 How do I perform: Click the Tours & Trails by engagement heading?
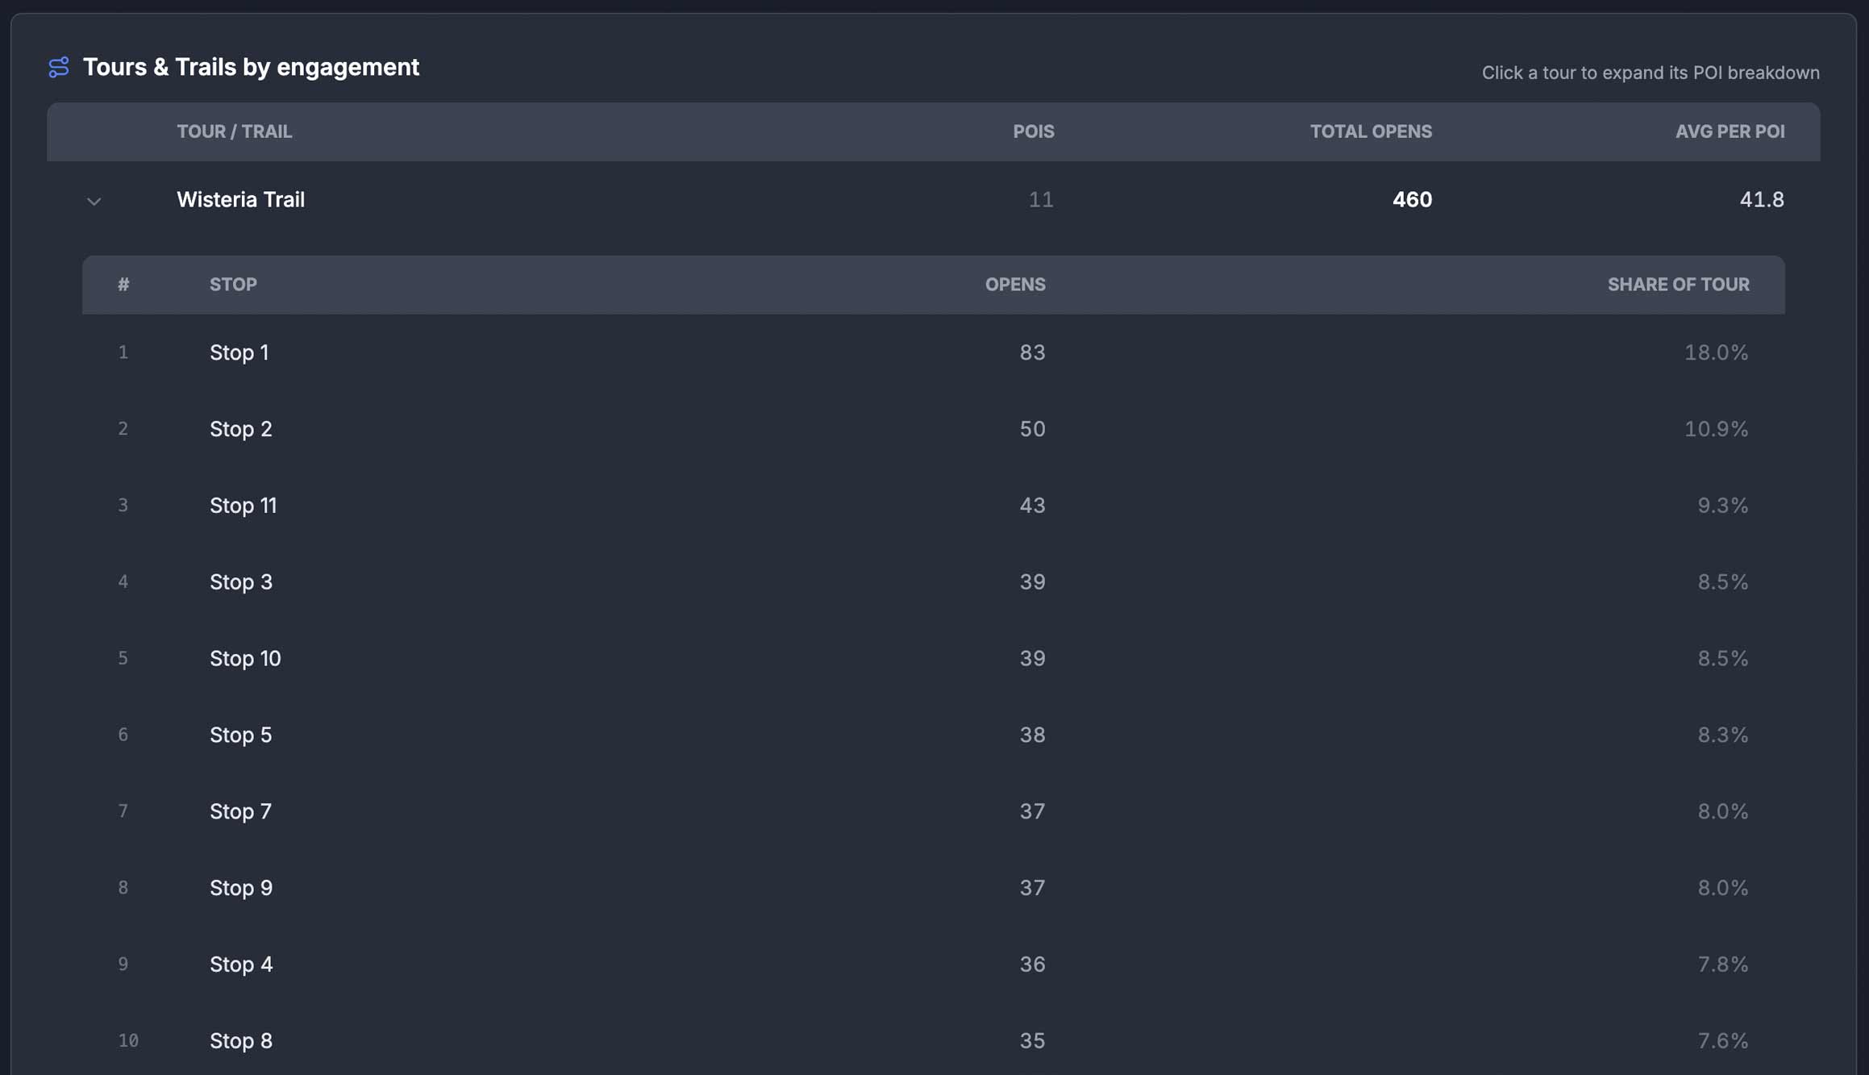pos(251,67)
